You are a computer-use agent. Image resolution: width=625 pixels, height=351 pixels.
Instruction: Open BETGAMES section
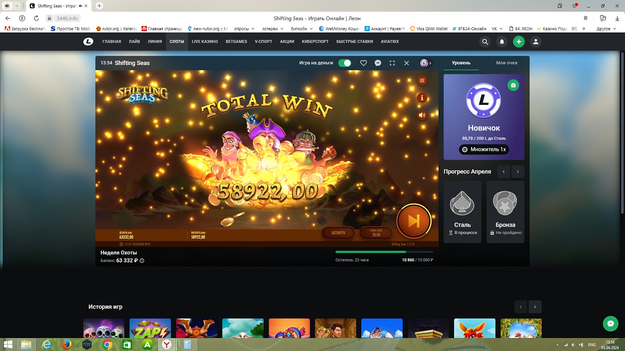pyautogui.click(x=236, y=42)
